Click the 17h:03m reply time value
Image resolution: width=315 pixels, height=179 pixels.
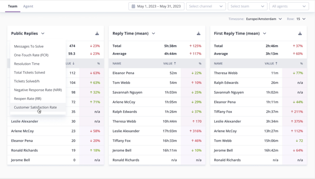click(x=170, y=131)
